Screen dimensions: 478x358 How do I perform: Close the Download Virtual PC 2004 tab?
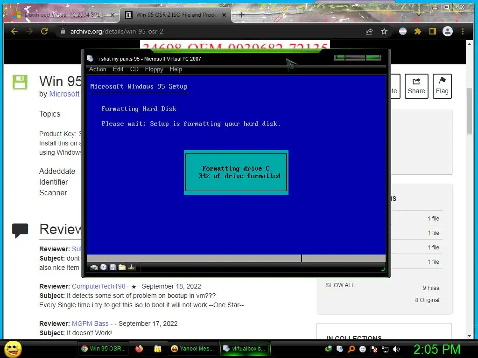(112, 14)
